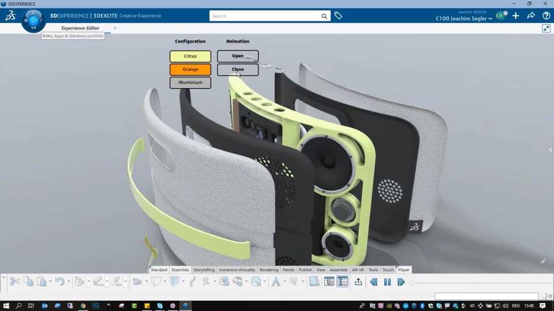
Task: Click the Share arrow icon in header
Action: tap(531, 16)
